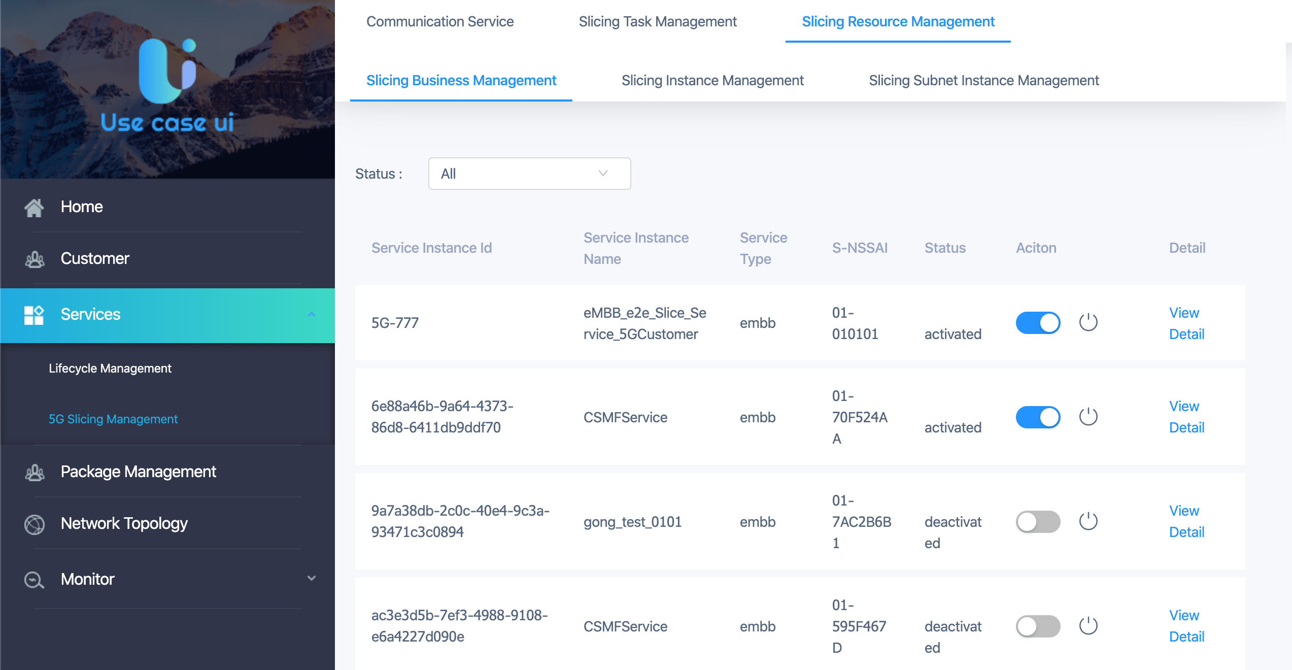
Task: Click the Package Management icon
Action: pyautogui.click(x=34, y=472)
